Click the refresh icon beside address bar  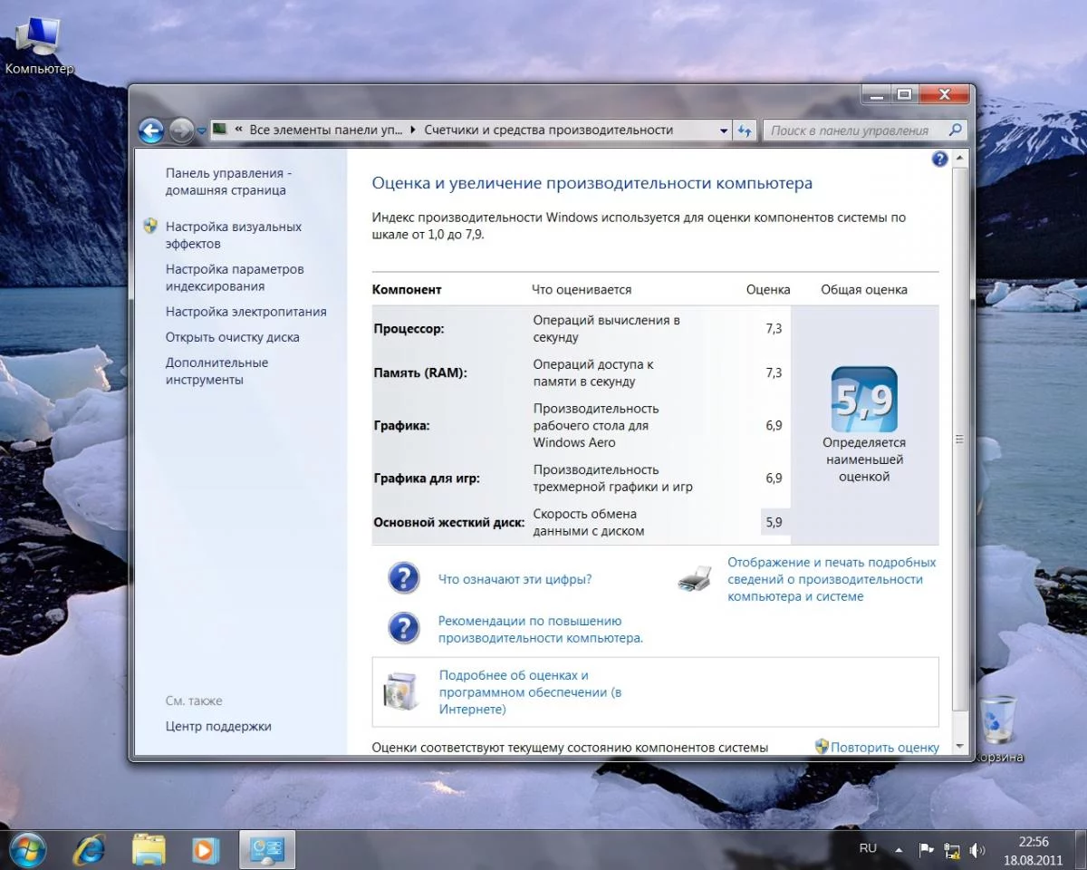[x=745, y=130]
